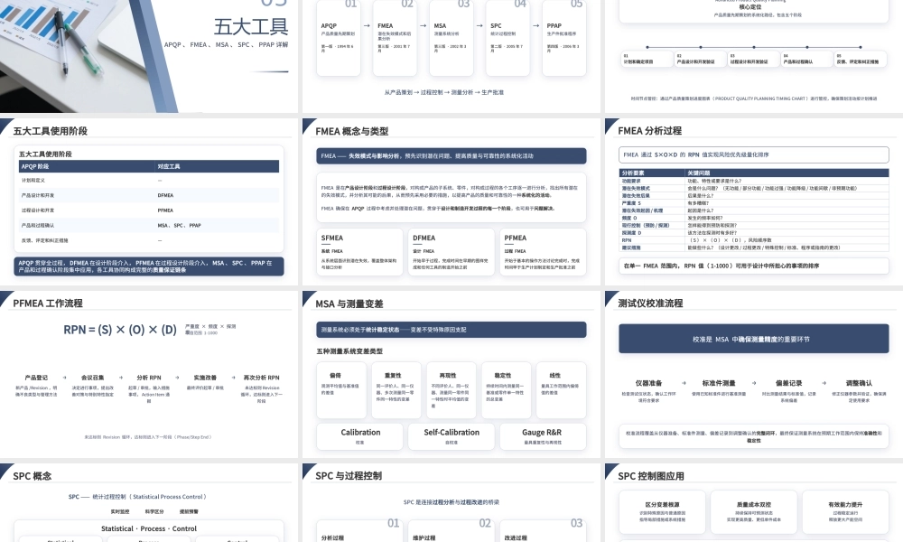Click the '对应工具' table header
The image size is (903, 542).
(217, 166)
